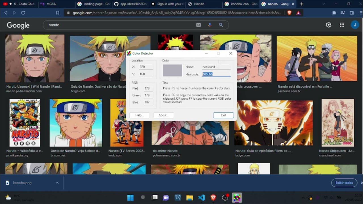Click the Exit button in Color Detector

point(223,115)
